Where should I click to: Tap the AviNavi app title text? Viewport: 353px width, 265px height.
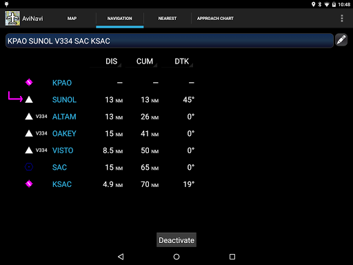pyautogui.click(x=32, y=19)
